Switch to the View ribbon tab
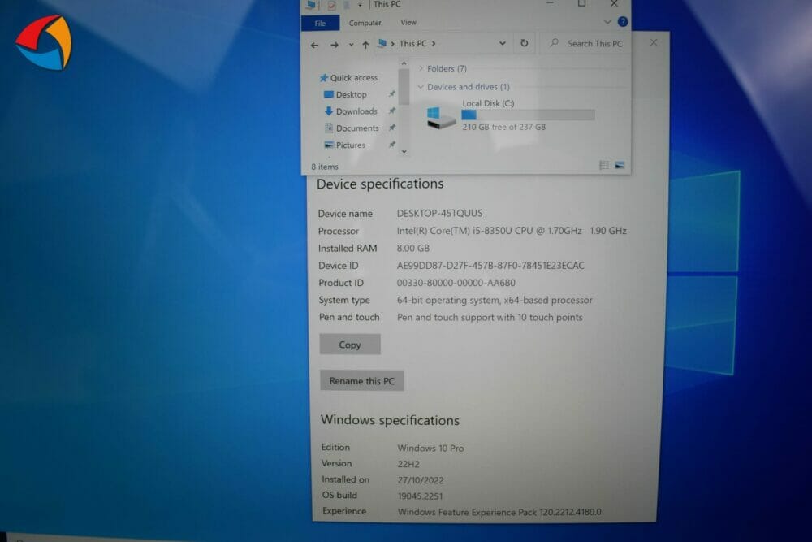This screenshot has width=812, height=542. click(x=408, y=22)
